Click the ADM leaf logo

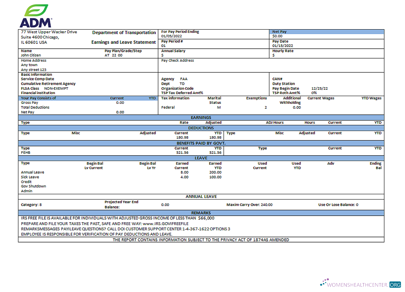tap(35, 15)
